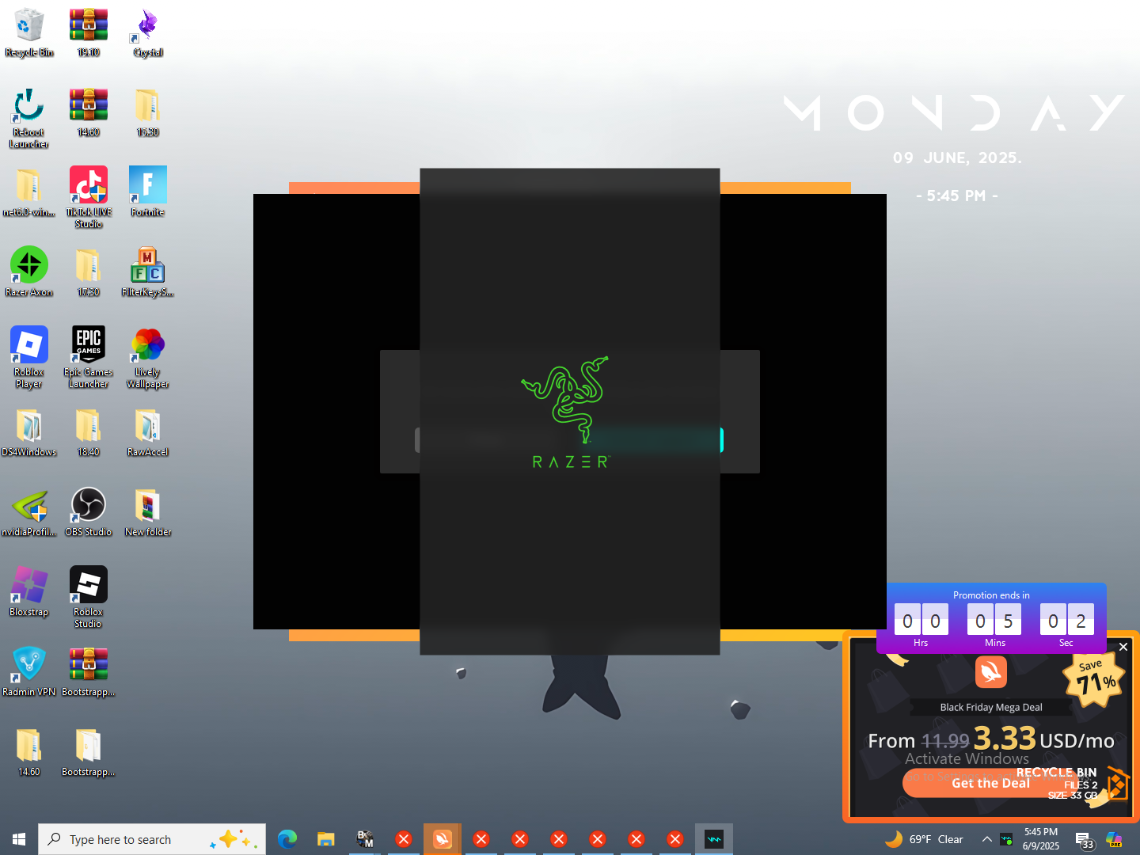The image size is (1140, 855).
Task: Open Reboot Launcher shortcut
Action: [29, 119]
